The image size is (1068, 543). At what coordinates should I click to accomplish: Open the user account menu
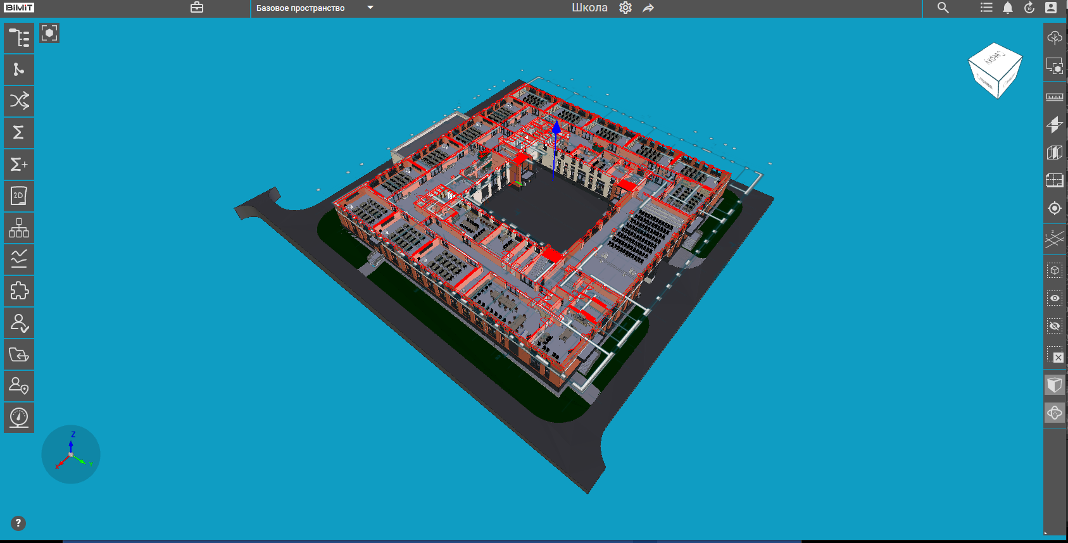tap(1051, 8)
